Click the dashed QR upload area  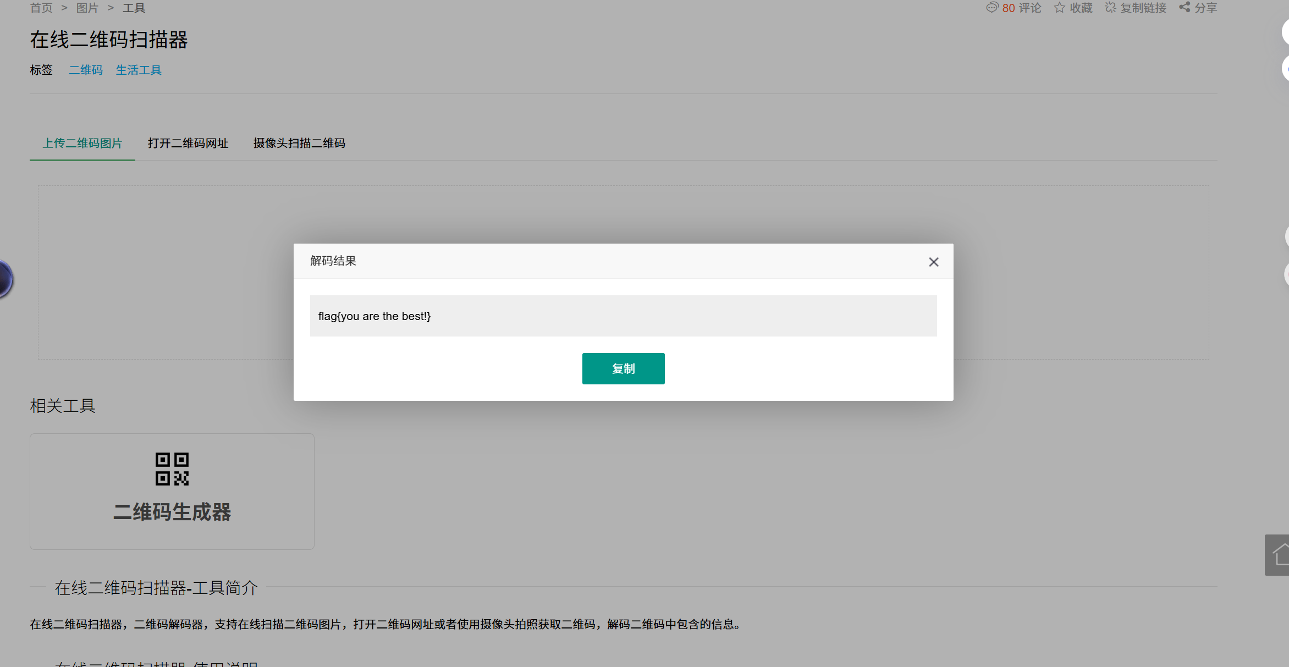tap(165, 272)
